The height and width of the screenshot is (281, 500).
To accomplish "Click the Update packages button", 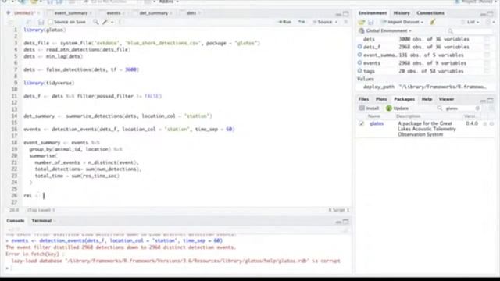I will click(397, 108).
